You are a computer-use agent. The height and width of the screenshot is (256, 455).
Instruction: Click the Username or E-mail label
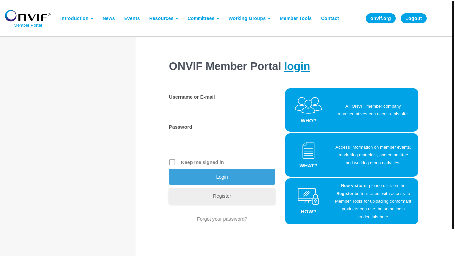[192, 97]
